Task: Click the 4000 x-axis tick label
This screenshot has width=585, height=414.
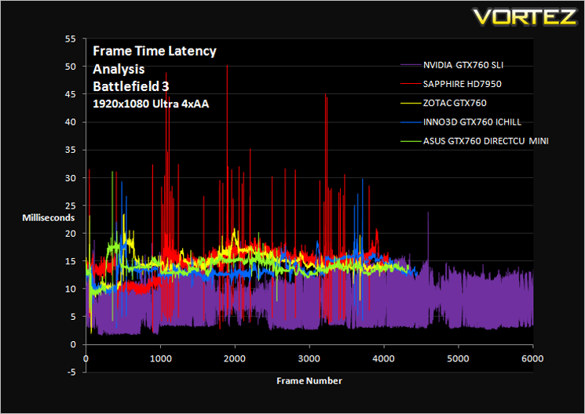Action: click(383, 359)
